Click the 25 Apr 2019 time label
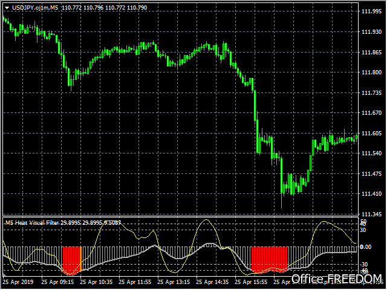The image size is (387, 290). [18, 282]
